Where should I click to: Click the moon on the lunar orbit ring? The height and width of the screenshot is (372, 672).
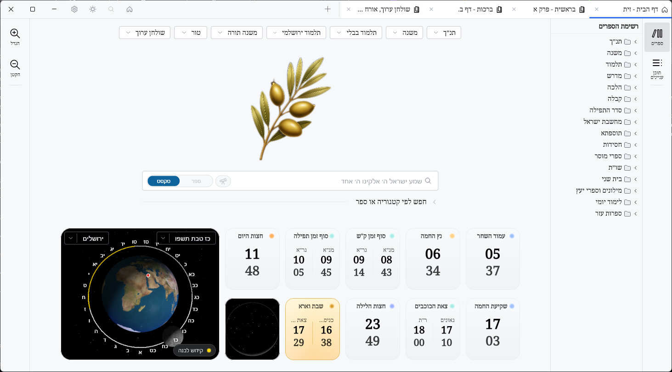[x=173, y=336]
